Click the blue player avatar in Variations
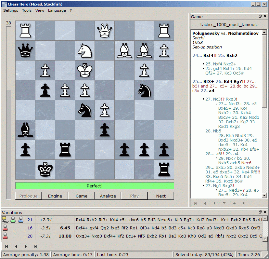Viewport: 269px width, 259px height. [x=21, y=220]
